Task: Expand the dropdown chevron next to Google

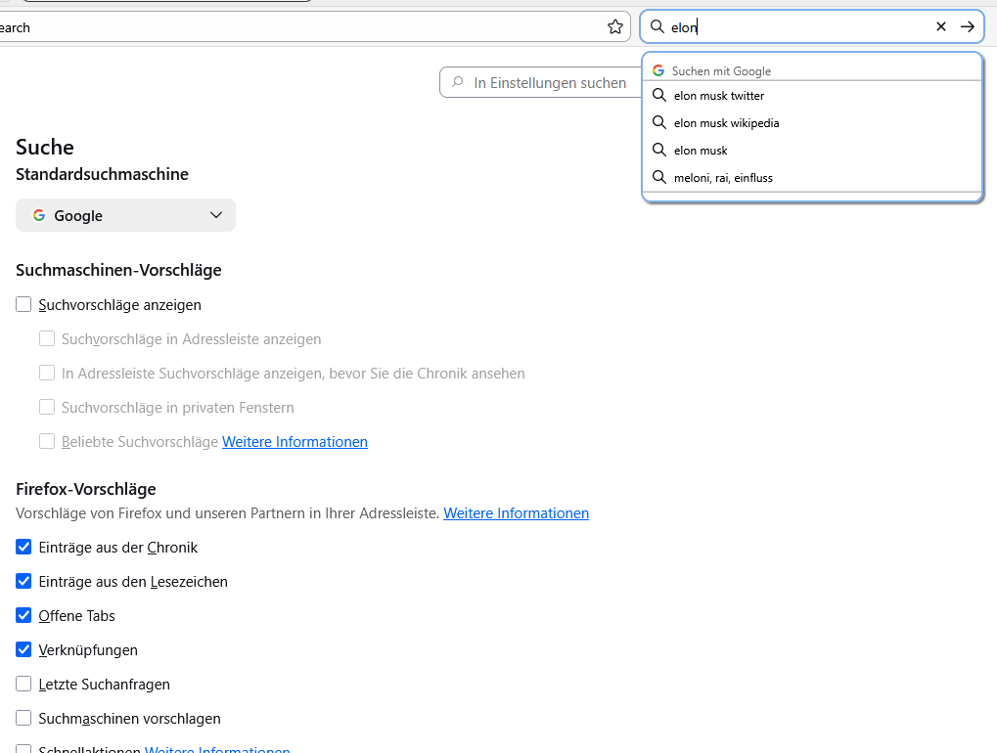Action: pos(216,215)
